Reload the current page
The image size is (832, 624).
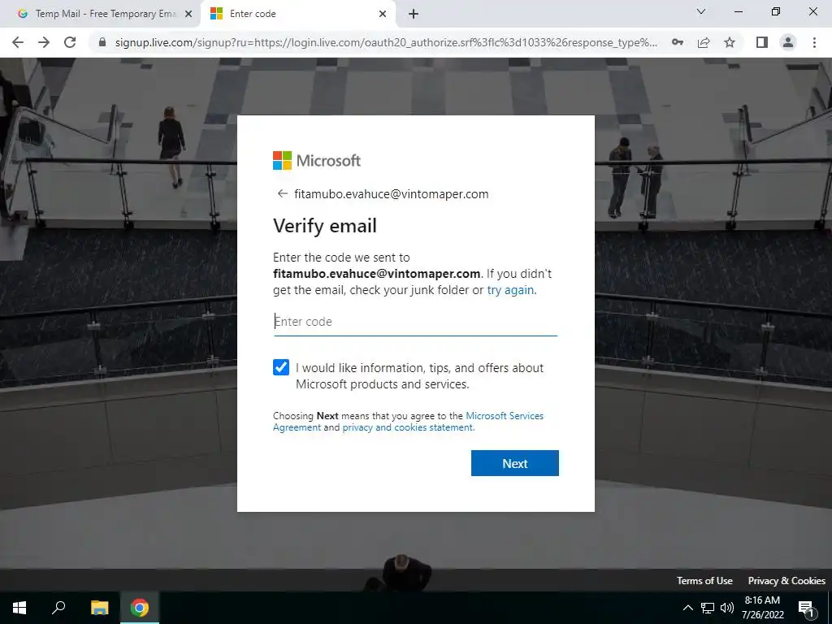[70, 42]
